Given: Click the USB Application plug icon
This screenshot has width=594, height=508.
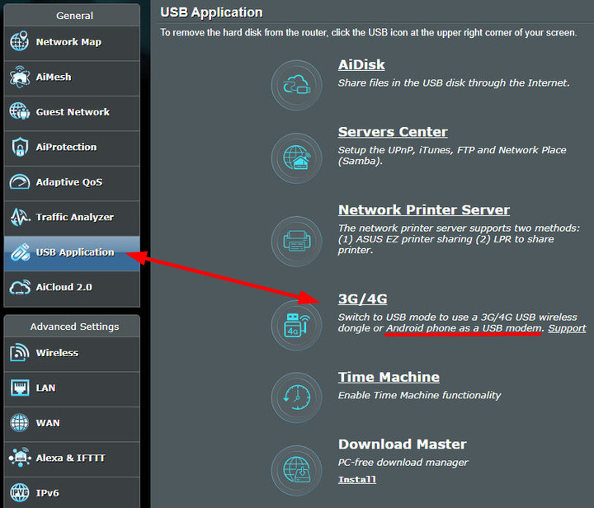Looking at the screenshot, I should point(20,252).
